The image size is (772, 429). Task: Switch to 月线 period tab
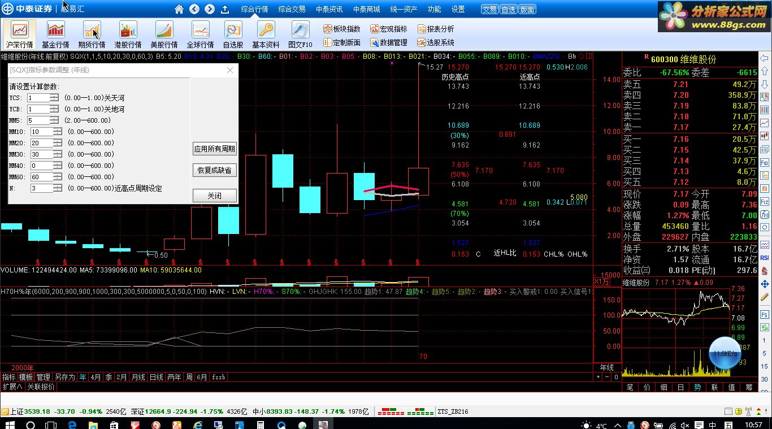pyautogui.click(x=138, y=377)
